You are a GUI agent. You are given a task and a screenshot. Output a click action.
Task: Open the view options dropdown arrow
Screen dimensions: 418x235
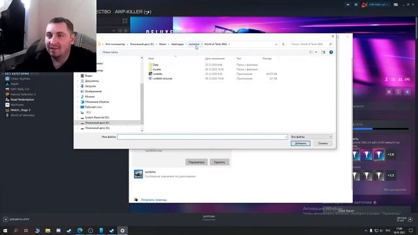(316, 52)
